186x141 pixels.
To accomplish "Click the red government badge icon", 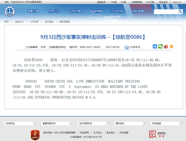I will tap(35, 135).
